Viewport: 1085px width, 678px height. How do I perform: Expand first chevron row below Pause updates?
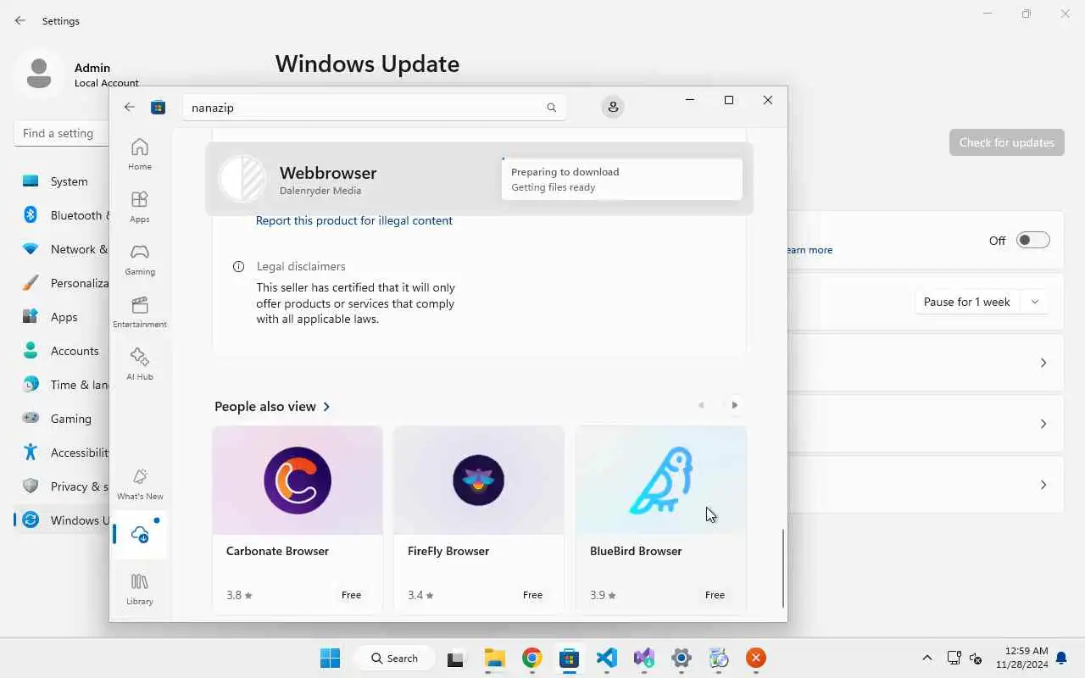tap(1043, 363)
